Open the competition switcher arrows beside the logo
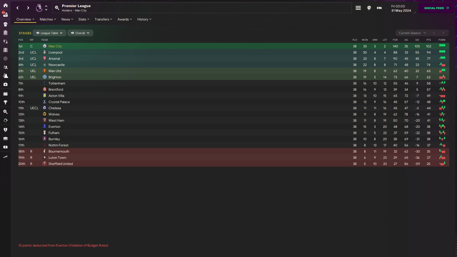457x257 pixels. tap(46, 8)
